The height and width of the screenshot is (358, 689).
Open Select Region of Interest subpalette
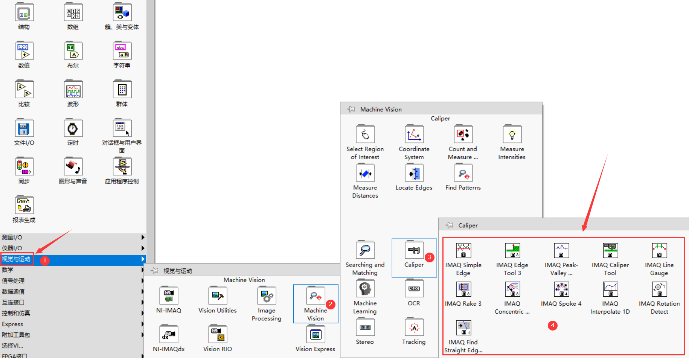click(x=365, y=134)
